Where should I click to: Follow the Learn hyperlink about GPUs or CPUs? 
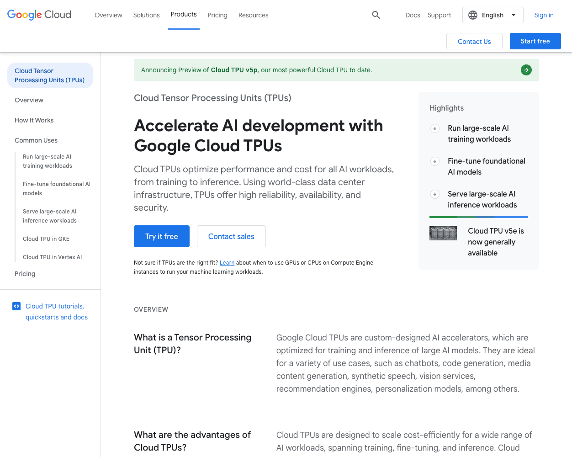click(x=227, y=263)
